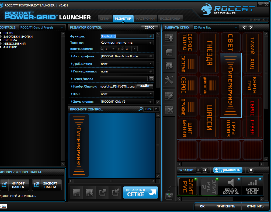Viewport: 271px width, 212px height.
Task: Click the language flag icon at bottom left
Action: click(x=4, y=206)
